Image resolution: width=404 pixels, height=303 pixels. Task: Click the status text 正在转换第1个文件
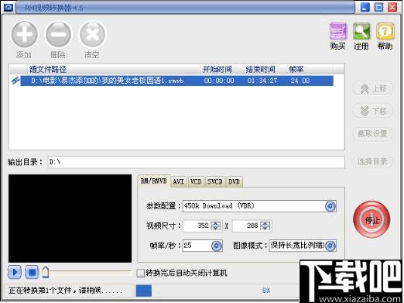pos(65,291)
